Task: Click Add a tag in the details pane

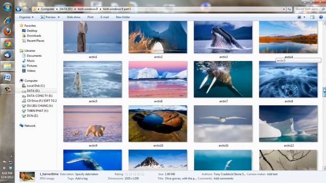Action: pyautogui.click(x=81, y=178)
